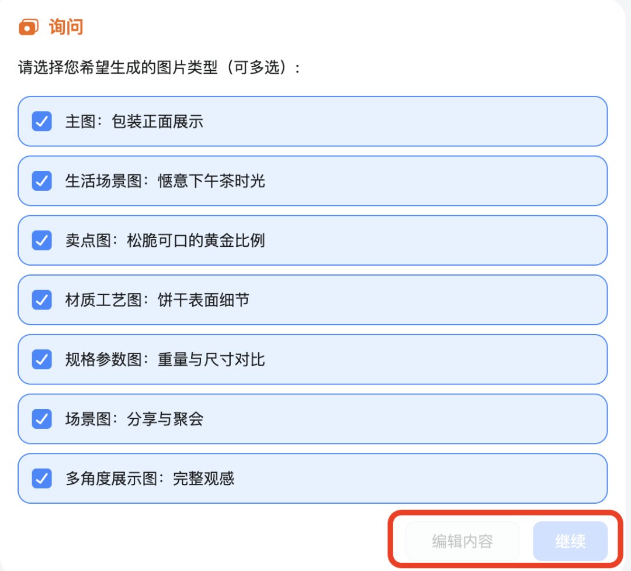Uncheck the 多角度展示图：完整观感 checkbox
This screenshot has height=571, width=631.
[41, 479]
